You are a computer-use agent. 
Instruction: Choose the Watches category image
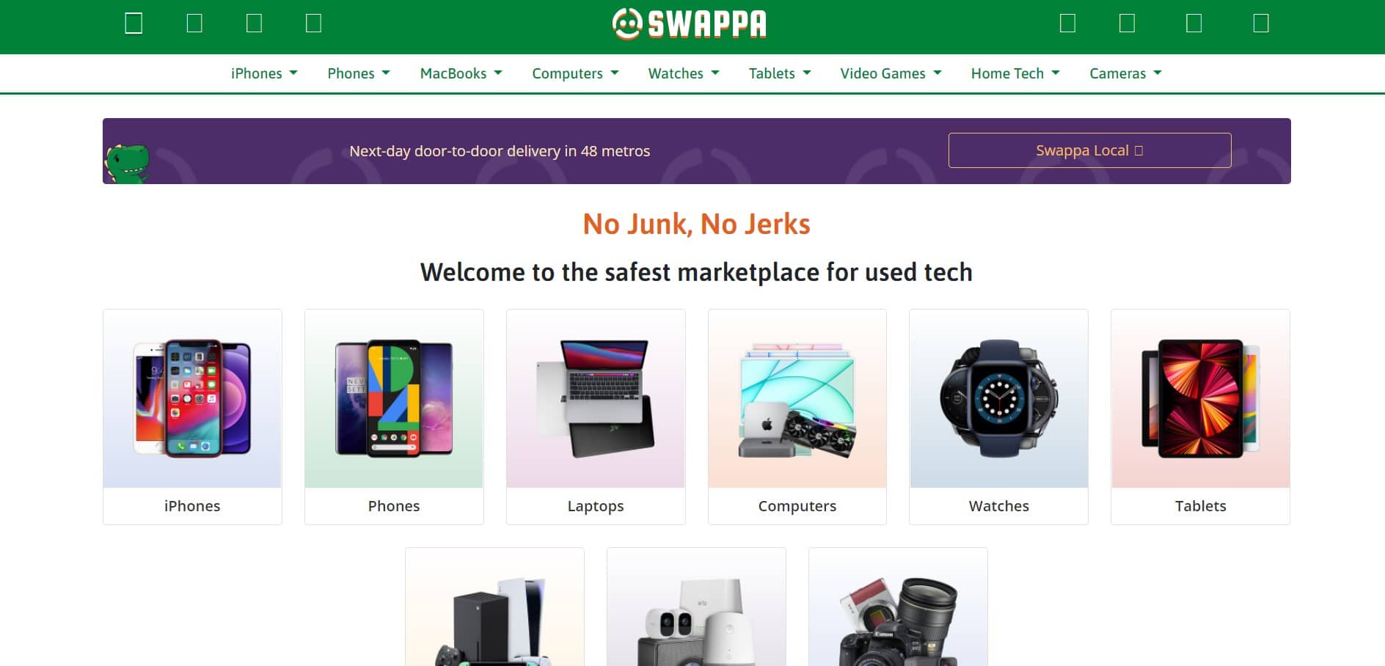pos(998,399)
